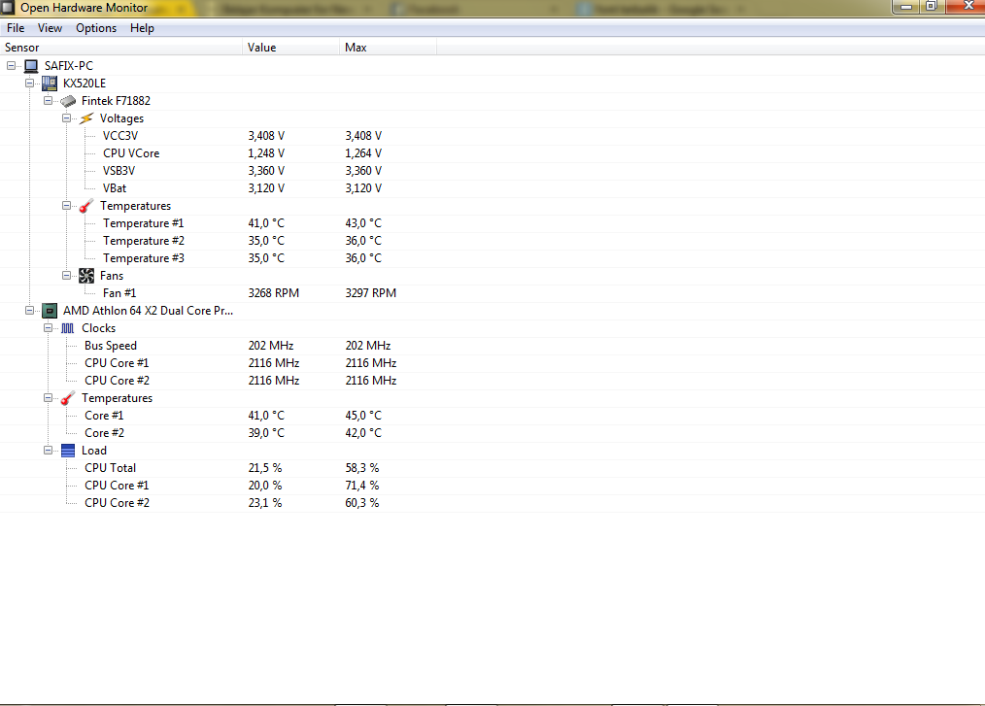Collapse Fintek Temperatures group
Screen dimensions: 985x706
click(66, 206)
